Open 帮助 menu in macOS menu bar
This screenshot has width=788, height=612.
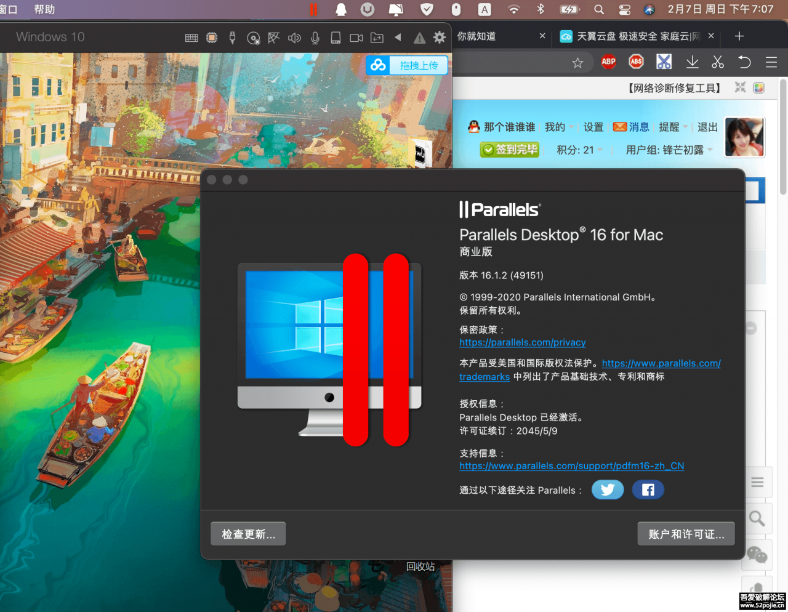tap(44, 9)
